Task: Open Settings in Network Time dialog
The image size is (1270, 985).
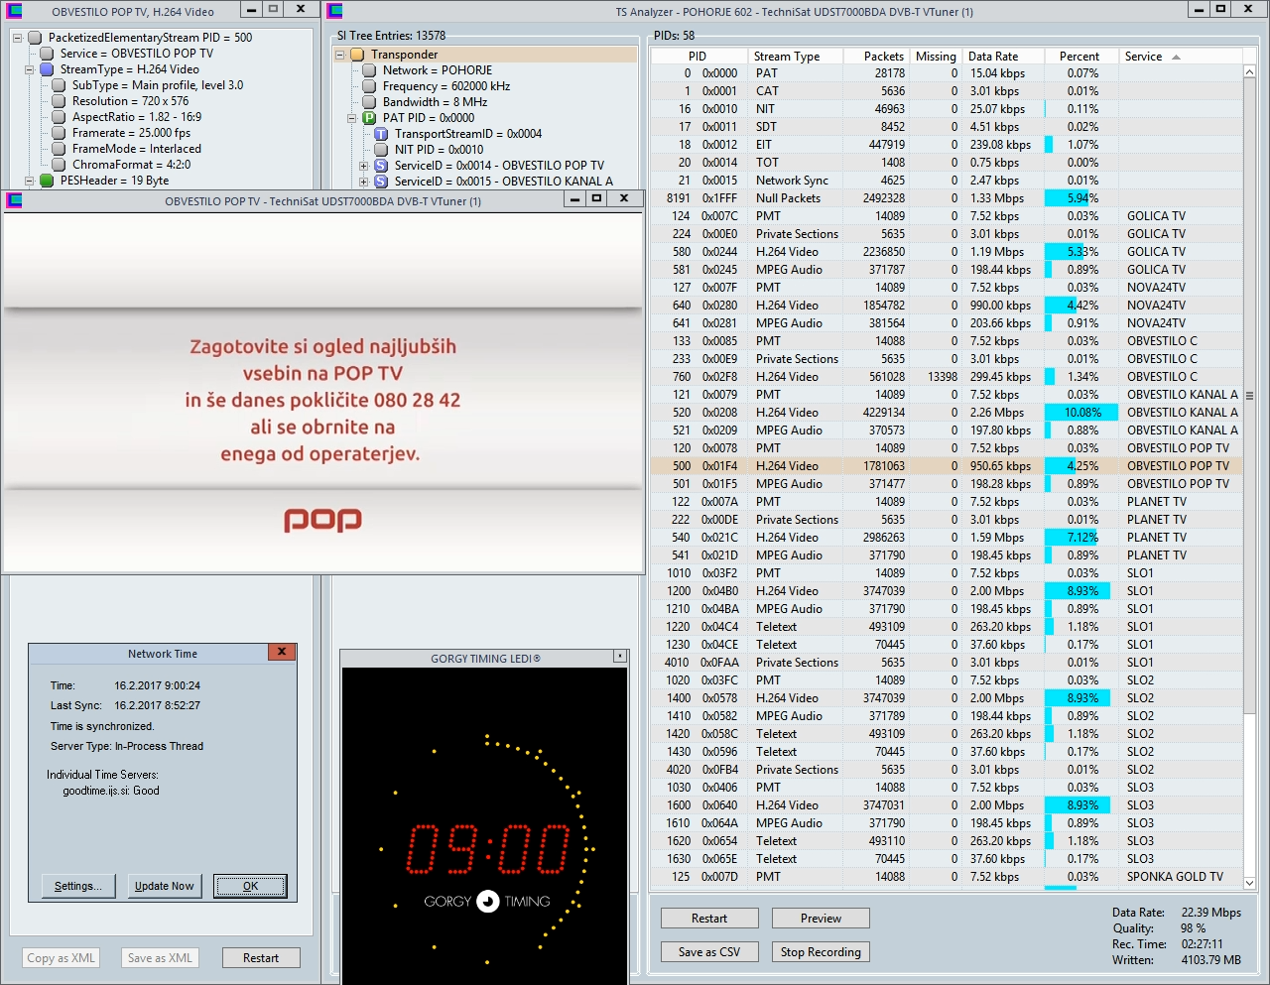Action: (x=78, y=886)
